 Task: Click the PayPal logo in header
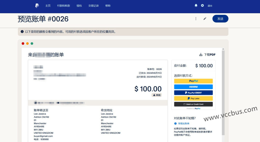pyautogui.click(x=37, y=6)
